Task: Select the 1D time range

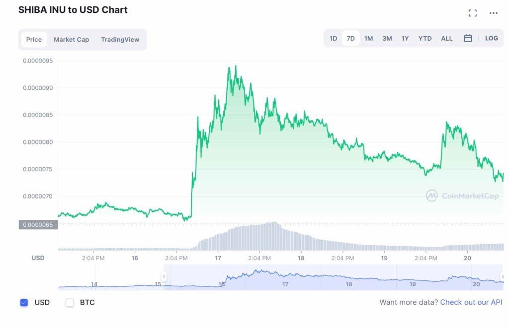Action: [x=333, y=38]
